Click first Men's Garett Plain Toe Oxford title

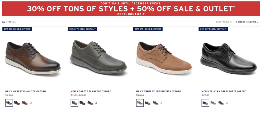pos(26,92)
